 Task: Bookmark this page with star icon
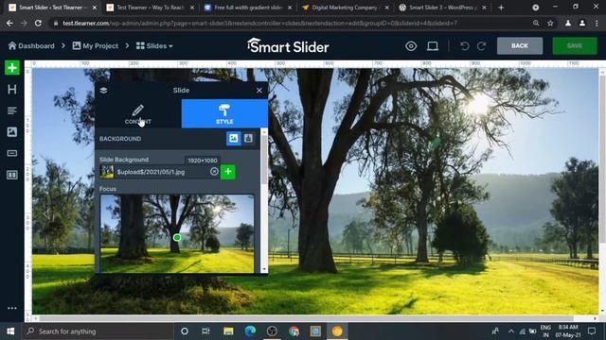550,23
